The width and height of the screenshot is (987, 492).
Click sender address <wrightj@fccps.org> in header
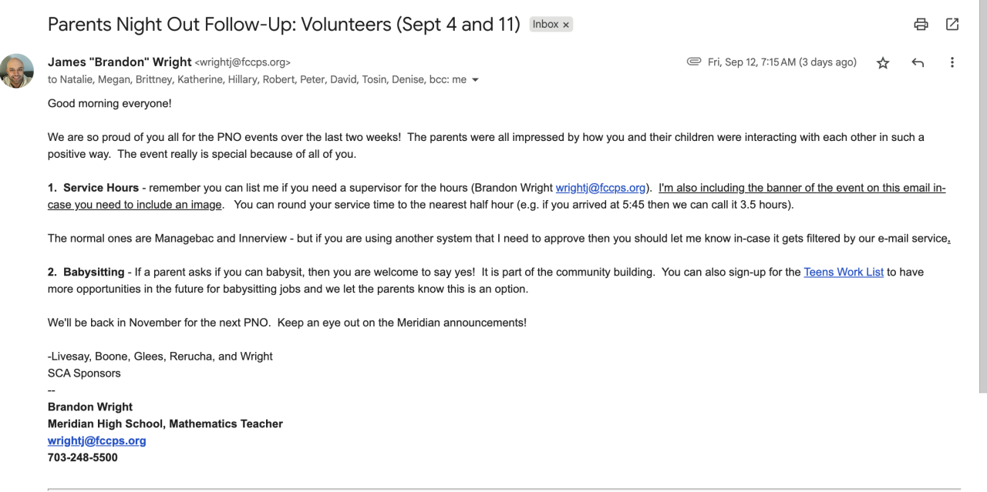click(243, 63)
